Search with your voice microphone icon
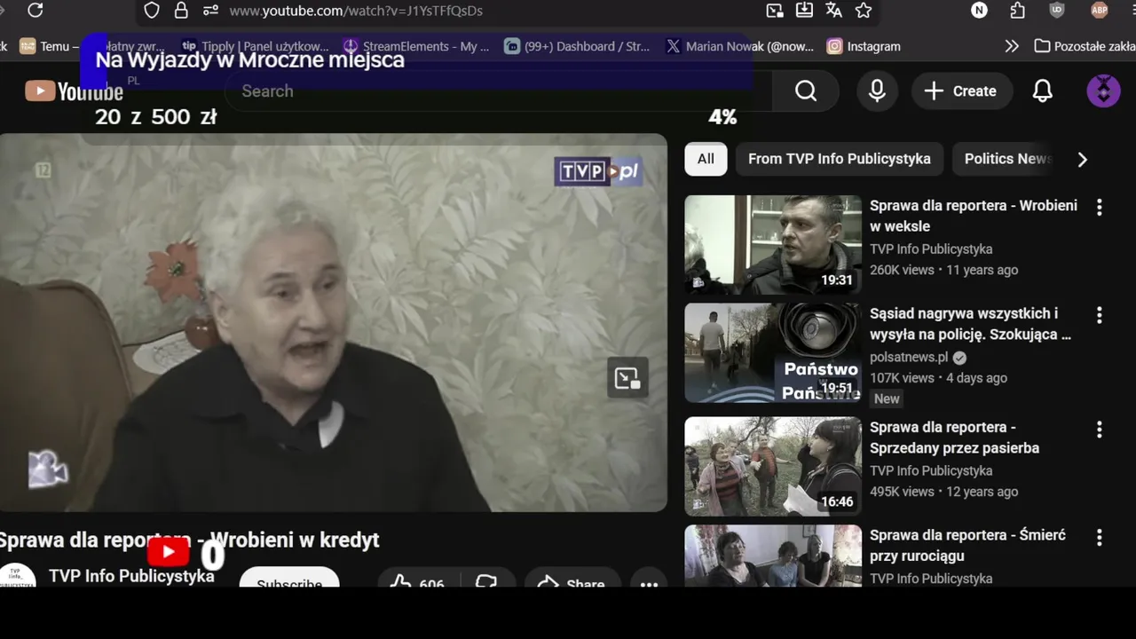This screenshot has width=1136, height=639. tap(877, 91)
